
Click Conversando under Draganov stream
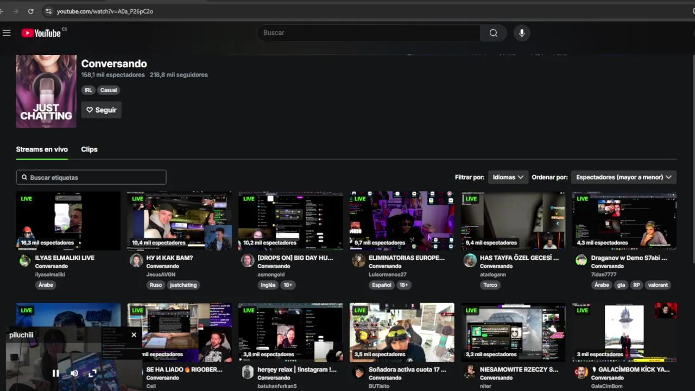[x=608, y=266]
